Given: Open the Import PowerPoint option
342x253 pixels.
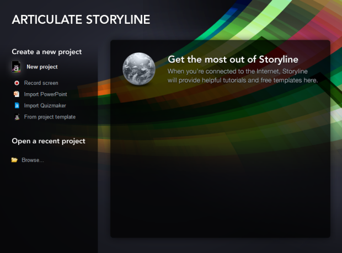Looking at the screenshot, I should [45, 94].
